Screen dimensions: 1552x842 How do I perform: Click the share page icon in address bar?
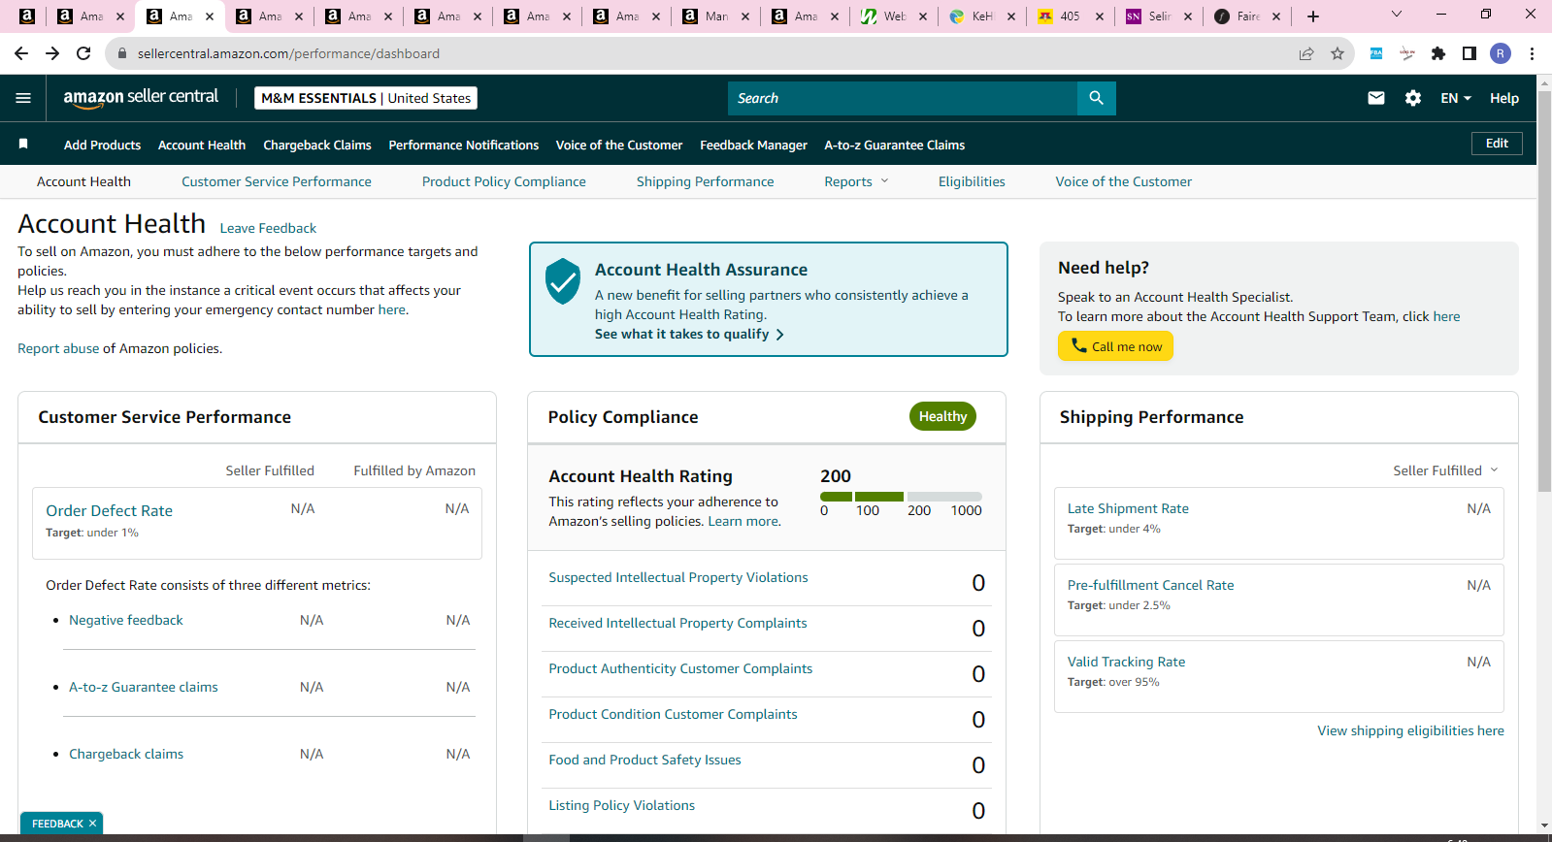coord(1306,53)
